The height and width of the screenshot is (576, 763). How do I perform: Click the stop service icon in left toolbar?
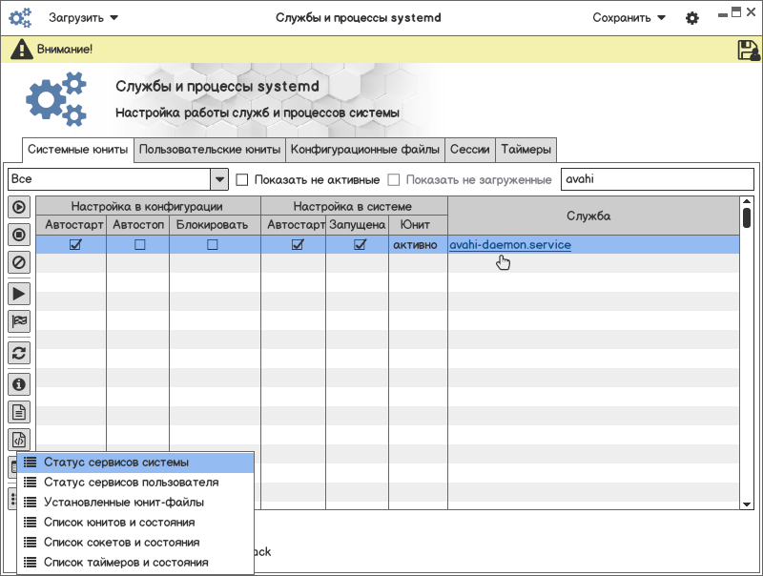pos(19,234)
